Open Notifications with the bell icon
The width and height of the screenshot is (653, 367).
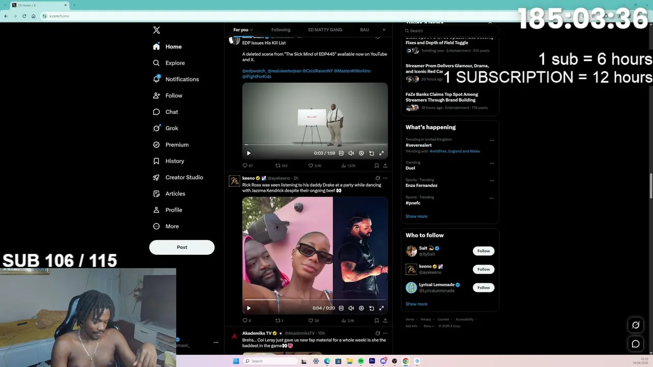176,79
